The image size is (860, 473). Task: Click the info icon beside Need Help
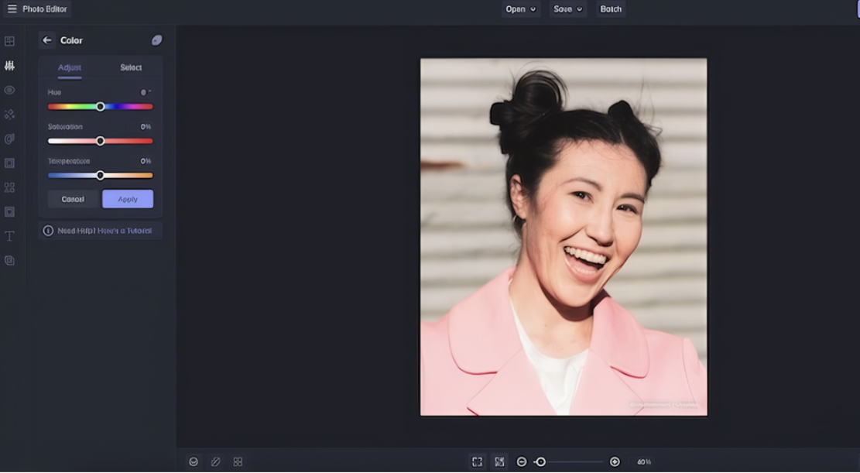[x=48, y=231]
